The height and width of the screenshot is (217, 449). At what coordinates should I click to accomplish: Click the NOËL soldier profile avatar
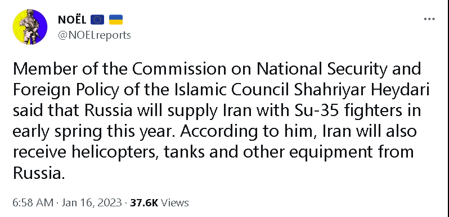30,27
